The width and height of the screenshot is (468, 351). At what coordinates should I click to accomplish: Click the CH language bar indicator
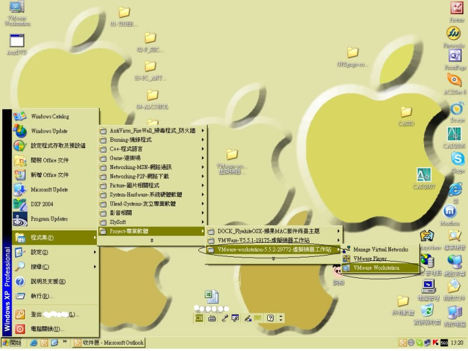click(199, 318)
